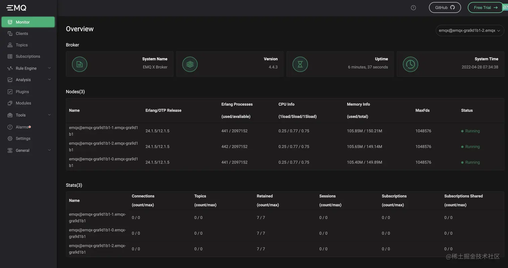Click the red Alarms notification dot
The height and width of the screenshot is (268, 508).
coord(30,127)
